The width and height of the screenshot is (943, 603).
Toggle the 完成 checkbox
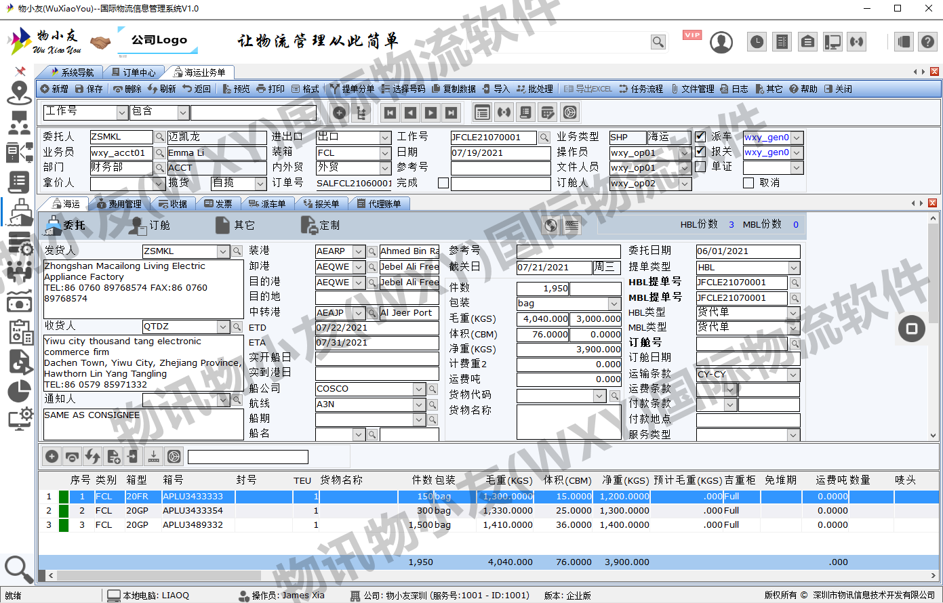(x=443, y=183)
